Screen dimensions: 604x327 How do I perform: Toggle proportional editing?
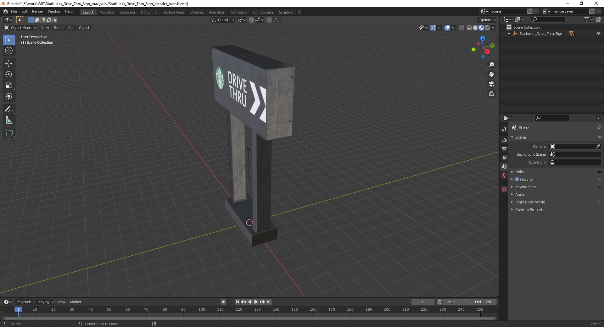coord(269,20)
